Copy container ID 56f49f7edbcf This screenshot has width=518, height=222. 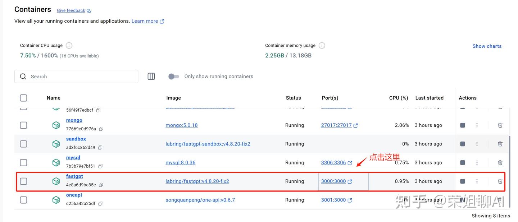pyautogui.click(x=98, y=110)
